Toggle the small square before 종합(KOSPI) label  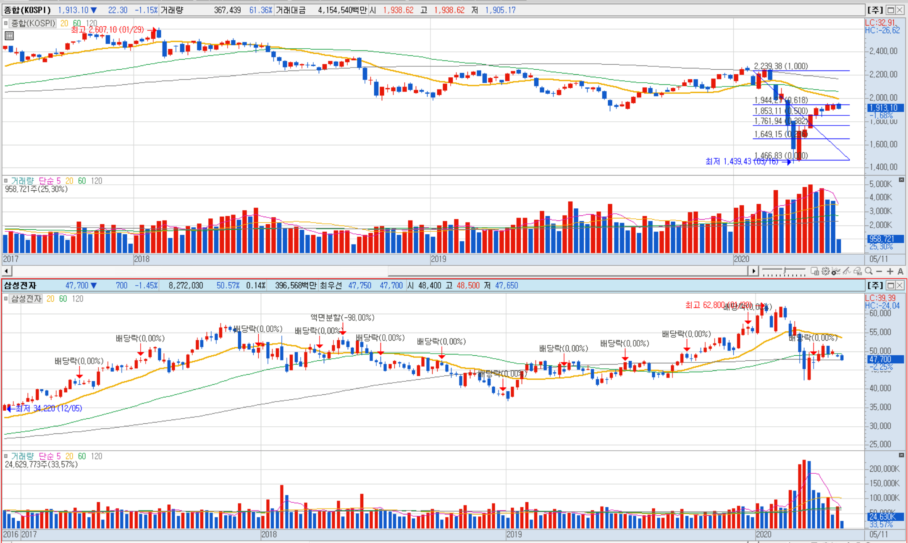tap(6, 23)
